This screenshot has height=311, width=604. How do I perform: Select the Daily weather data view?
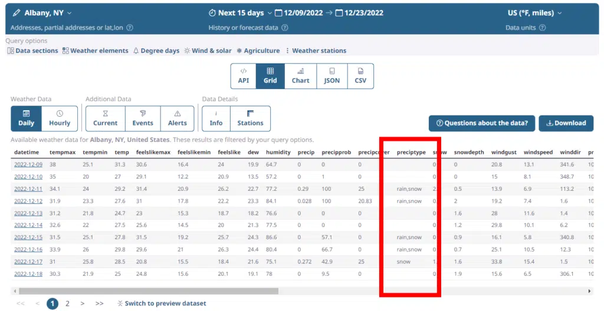[26, 118]
